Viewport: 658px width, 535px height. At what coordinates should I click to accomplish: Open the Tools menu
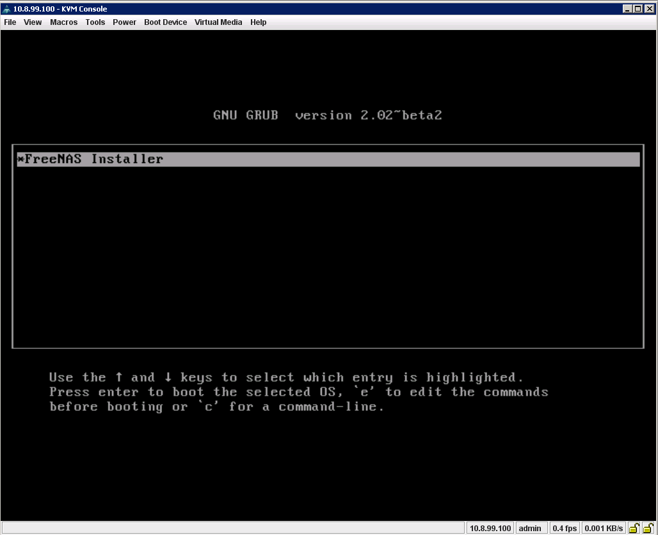[x=95, y=22]
